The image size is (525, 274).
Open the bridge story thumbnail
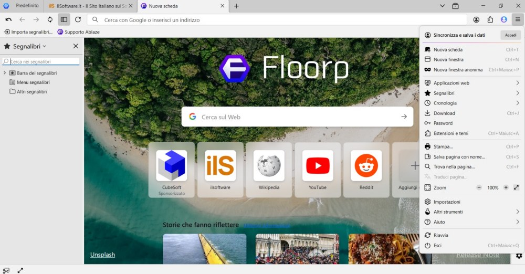205,249
